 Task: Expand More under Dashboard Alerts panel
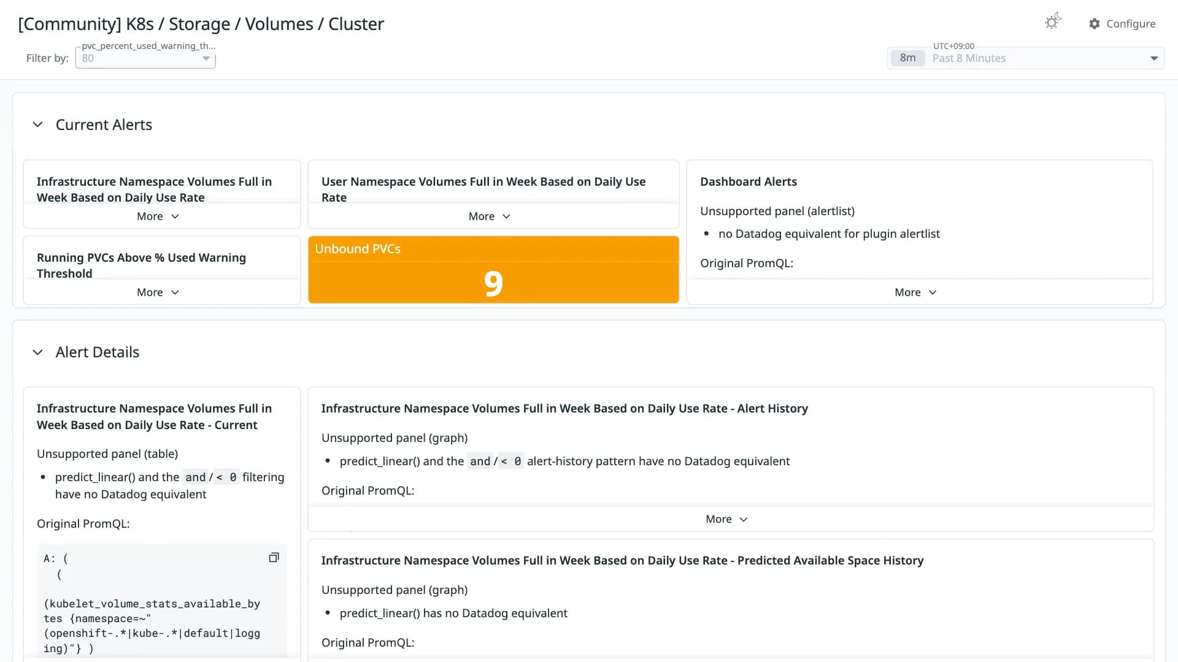[x=915, y=292]
